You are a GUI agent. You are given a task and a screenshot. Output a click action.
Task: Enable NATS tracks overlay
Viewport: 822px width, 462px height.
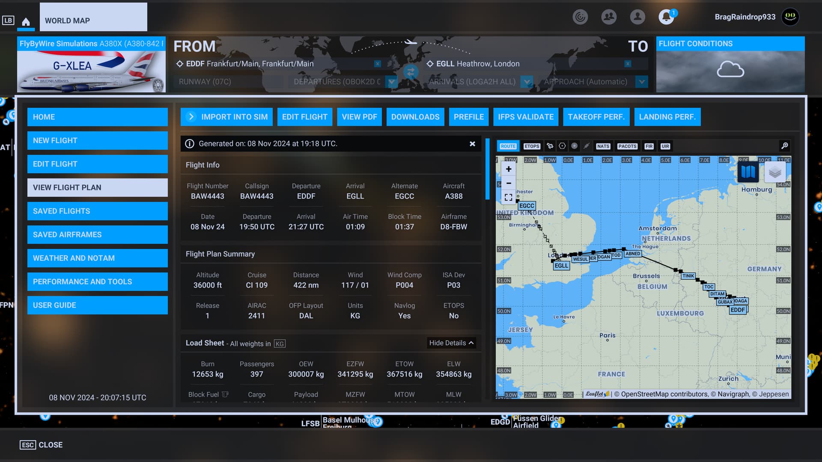pos(603,146)
